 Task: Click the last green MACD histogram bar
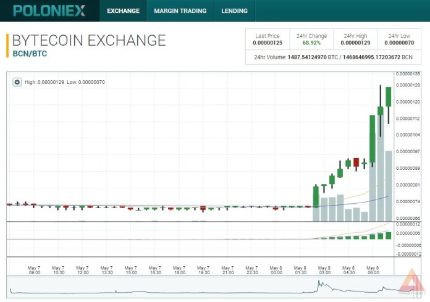(x=389, y=235)
